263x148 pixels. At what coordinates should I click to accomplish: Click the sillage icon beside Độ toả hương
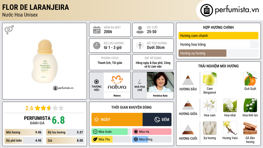140,45
